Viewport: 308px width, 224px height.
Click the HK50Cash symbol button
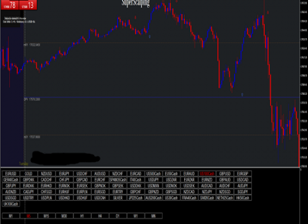point(242,198)
